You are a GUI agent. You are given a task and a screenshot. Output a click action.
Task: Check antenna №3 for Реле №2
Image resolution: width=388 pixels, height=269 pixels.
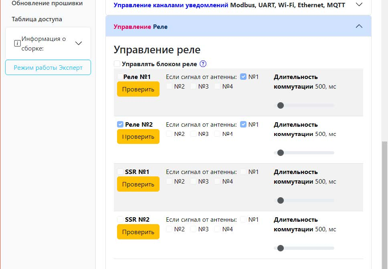point(193,134)
